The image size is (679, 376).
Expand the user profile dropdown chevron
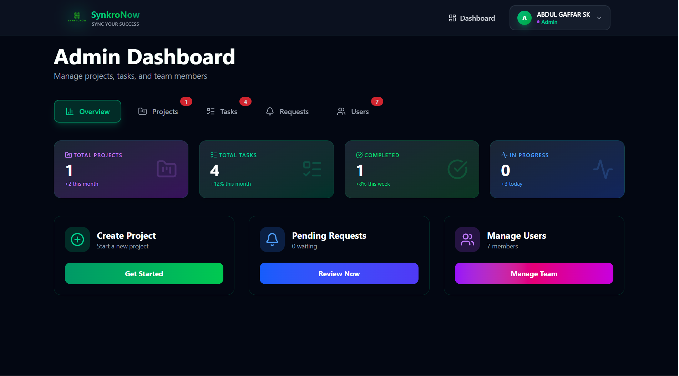(x=599, y=18)
